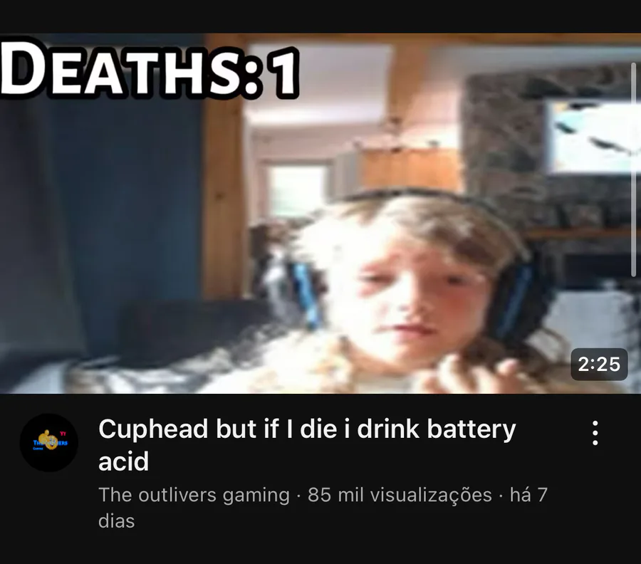Click the há 7 upload date text
This screenshot has height=564, width=641.
(x=528, y=494)
